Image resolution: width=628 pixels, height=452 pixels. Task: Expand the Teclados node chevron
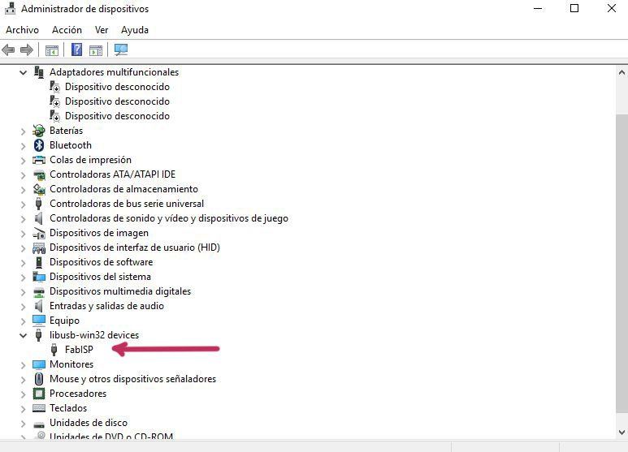click(x=24, y=408)
